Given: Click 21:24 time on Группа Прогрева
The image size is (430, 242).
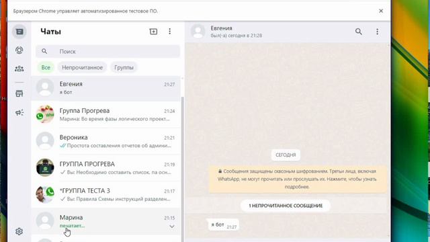Looking at the screenshot, I should tap(169, 111).
